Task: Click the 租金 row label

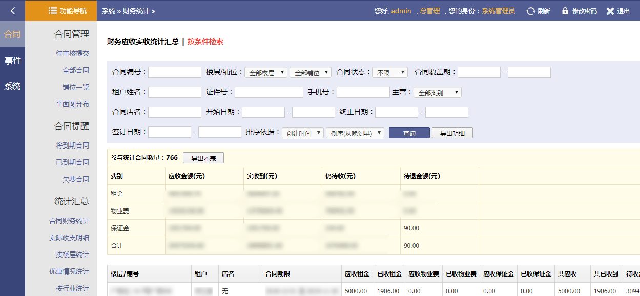Action: click(x=117, y=194)
